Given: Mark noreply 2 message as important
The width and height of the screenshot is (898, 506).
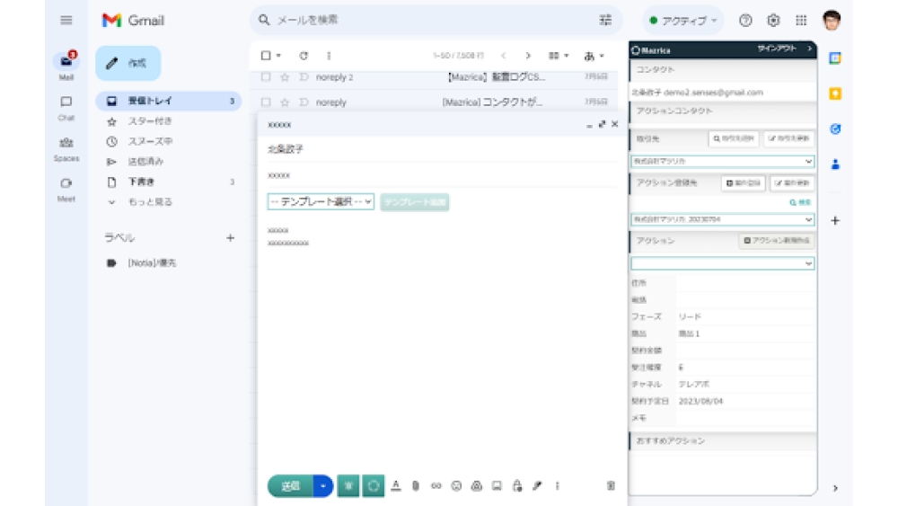Looking at the screenshot, I should pos(304,76).
